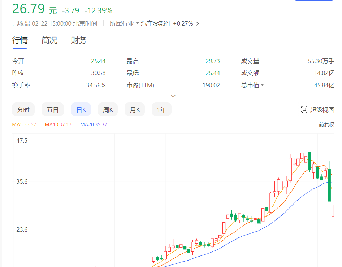Expand more quote details via the down chevron
Viewport: 342px width, 267px height.
tap(173, 96)
